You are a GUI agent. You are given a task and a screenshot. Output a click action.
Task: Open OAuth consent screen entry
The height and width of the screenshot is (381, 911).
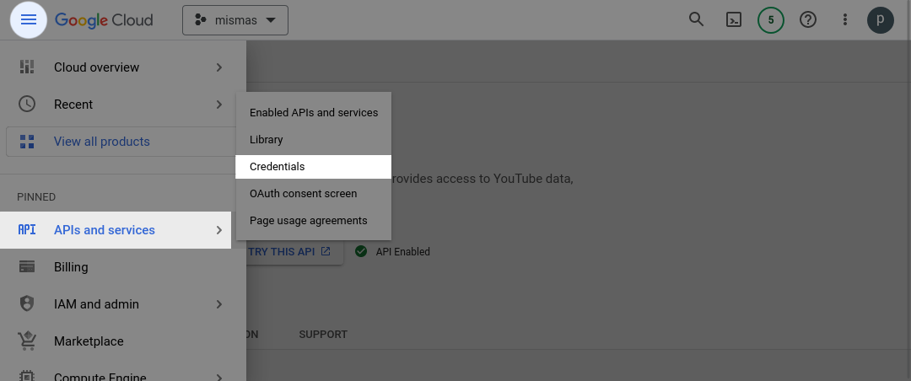[314, 193]
